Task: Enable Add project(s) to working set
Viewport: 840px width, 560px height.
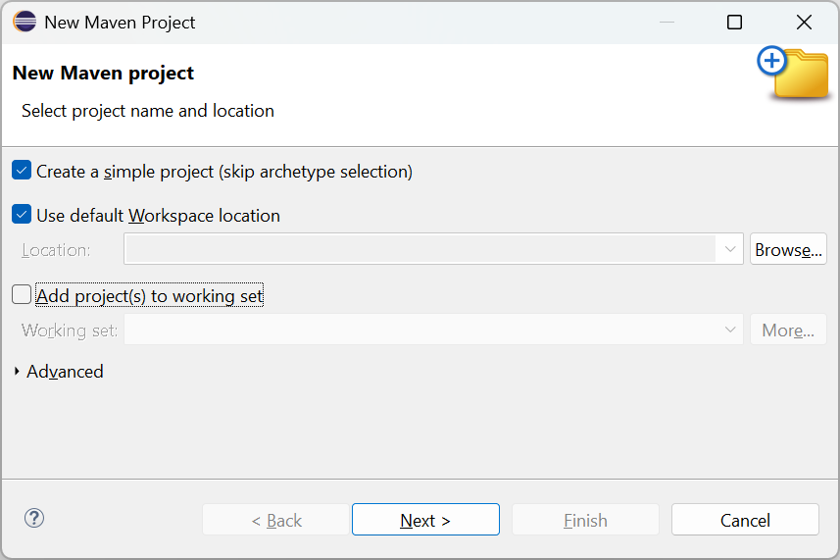Action: point(22,294)
